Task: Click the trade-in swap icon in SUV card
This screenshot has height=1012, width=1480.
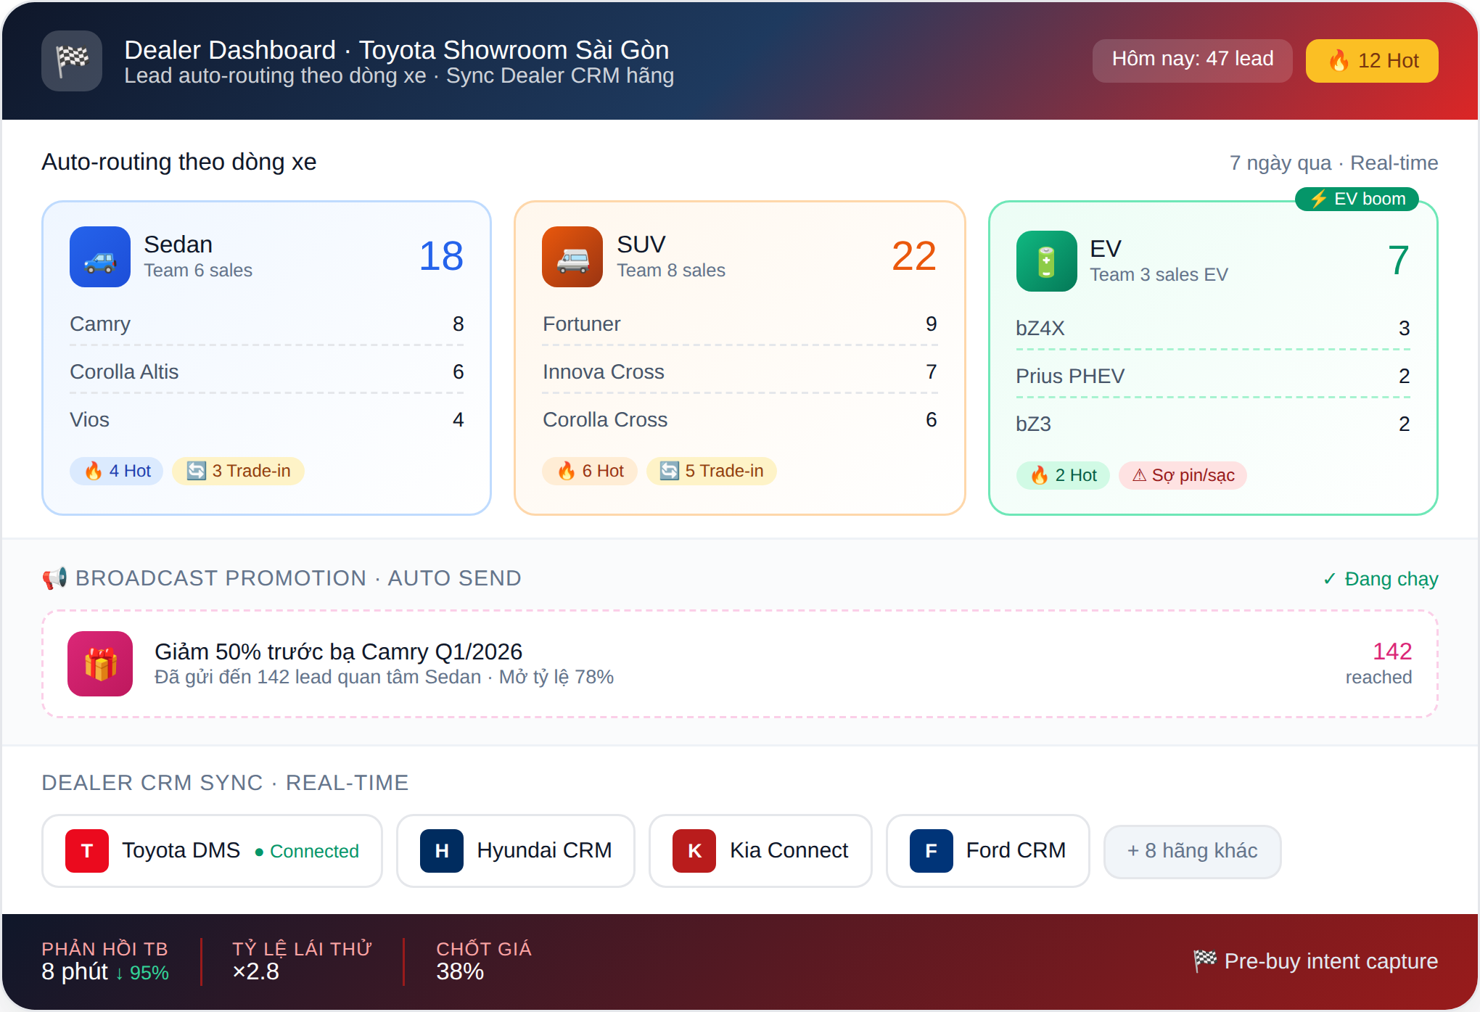Action: [670, 471]
